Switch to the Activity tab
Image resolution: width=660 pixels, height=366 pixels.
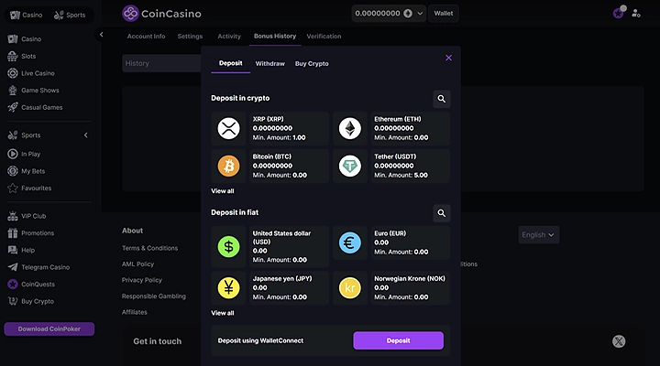point(229,37)
